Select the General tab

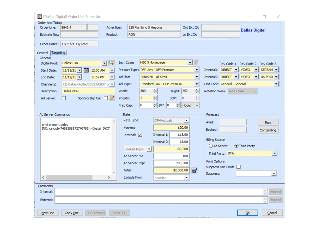click(42, 53)
